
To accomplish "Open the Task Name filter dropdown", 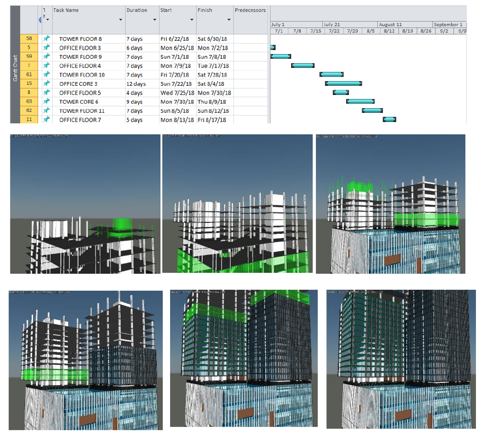I will pyautogui.click(x=121, y=20).
